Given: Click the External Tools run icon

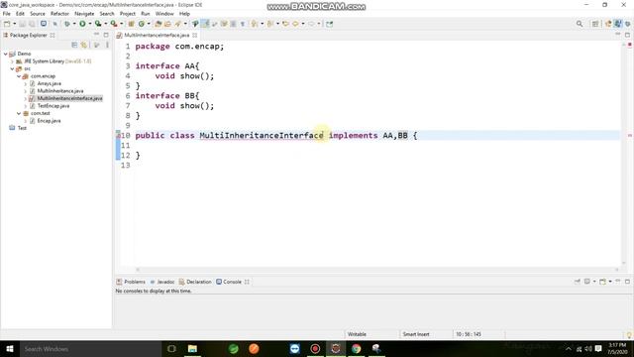Looking at the screenshot, I should coord(114,24).
